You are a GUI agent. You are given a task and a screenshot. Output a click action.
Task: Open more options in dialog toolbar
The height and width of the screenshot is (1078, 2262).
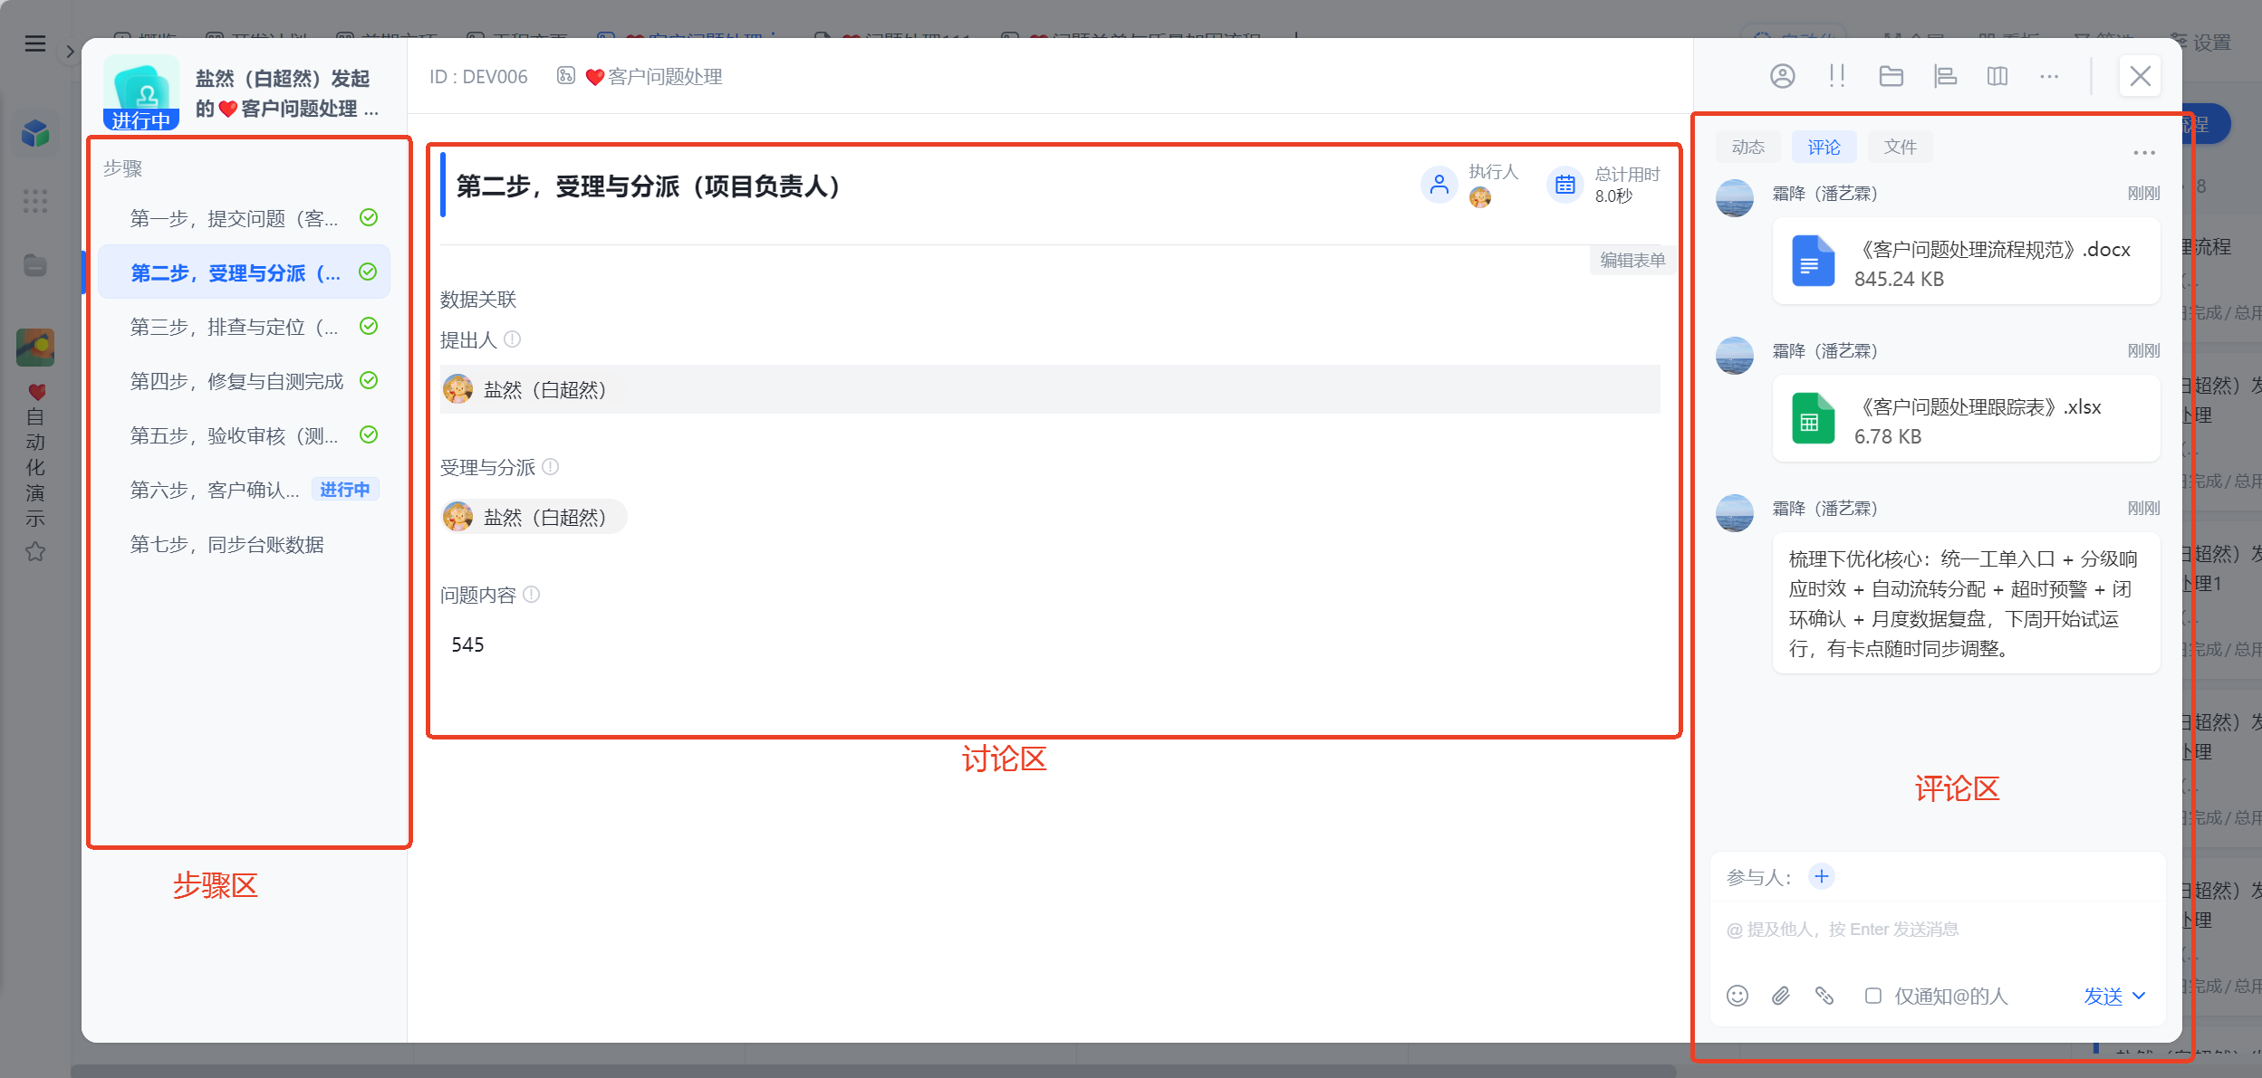(x=2049, y=76)
